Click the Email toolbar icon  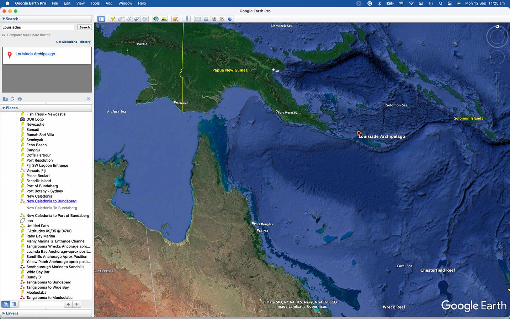tap(198, 19)
